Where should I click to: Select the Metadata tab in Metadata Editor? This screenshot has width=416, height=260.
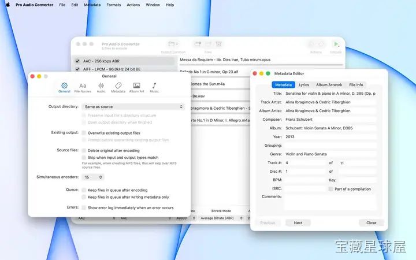tap(283, 84)
